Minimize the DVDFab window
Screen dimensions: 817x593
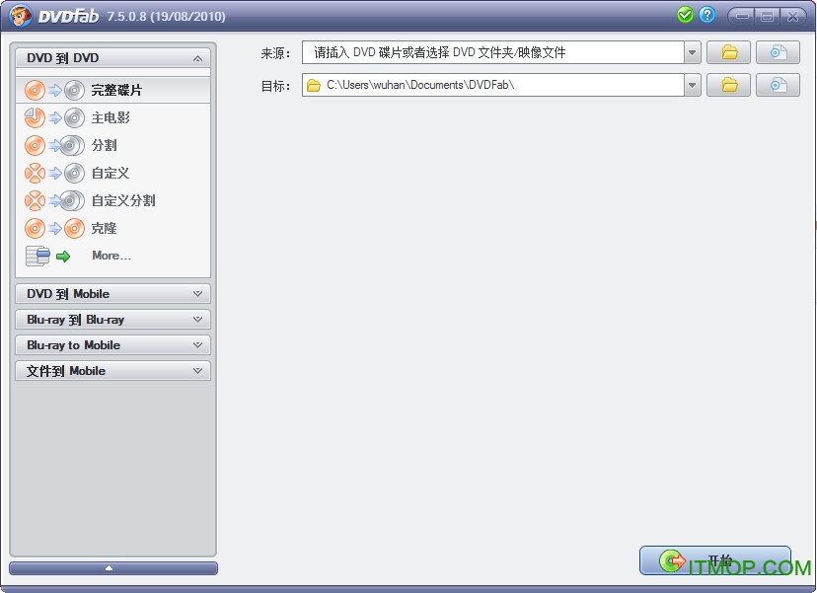[x=741, y=16]
